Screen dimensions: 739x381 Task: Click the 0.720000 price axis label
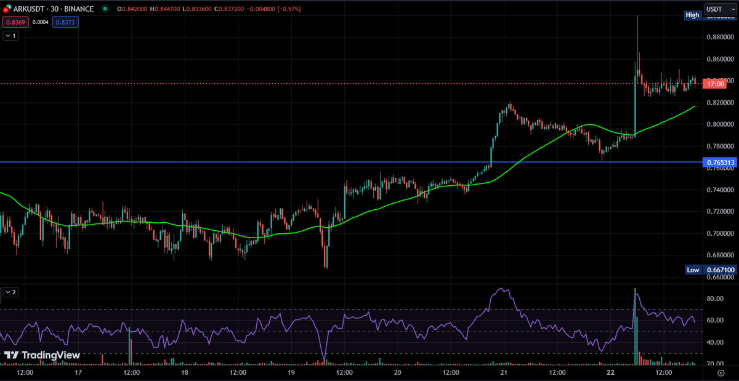point(719,212)
